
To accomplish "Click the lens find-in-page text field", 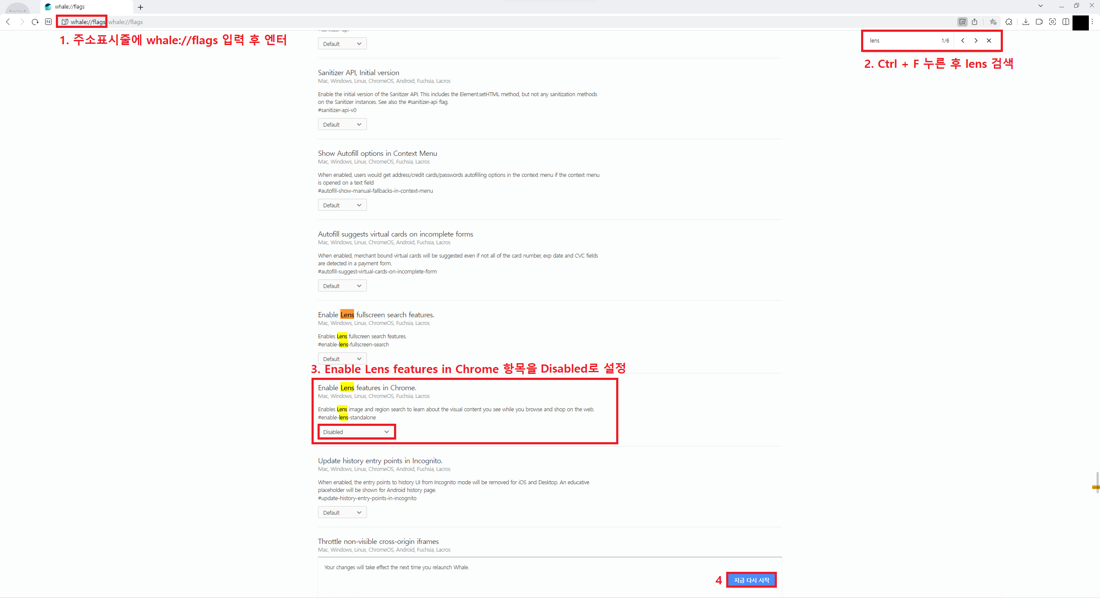I will 900,41.
